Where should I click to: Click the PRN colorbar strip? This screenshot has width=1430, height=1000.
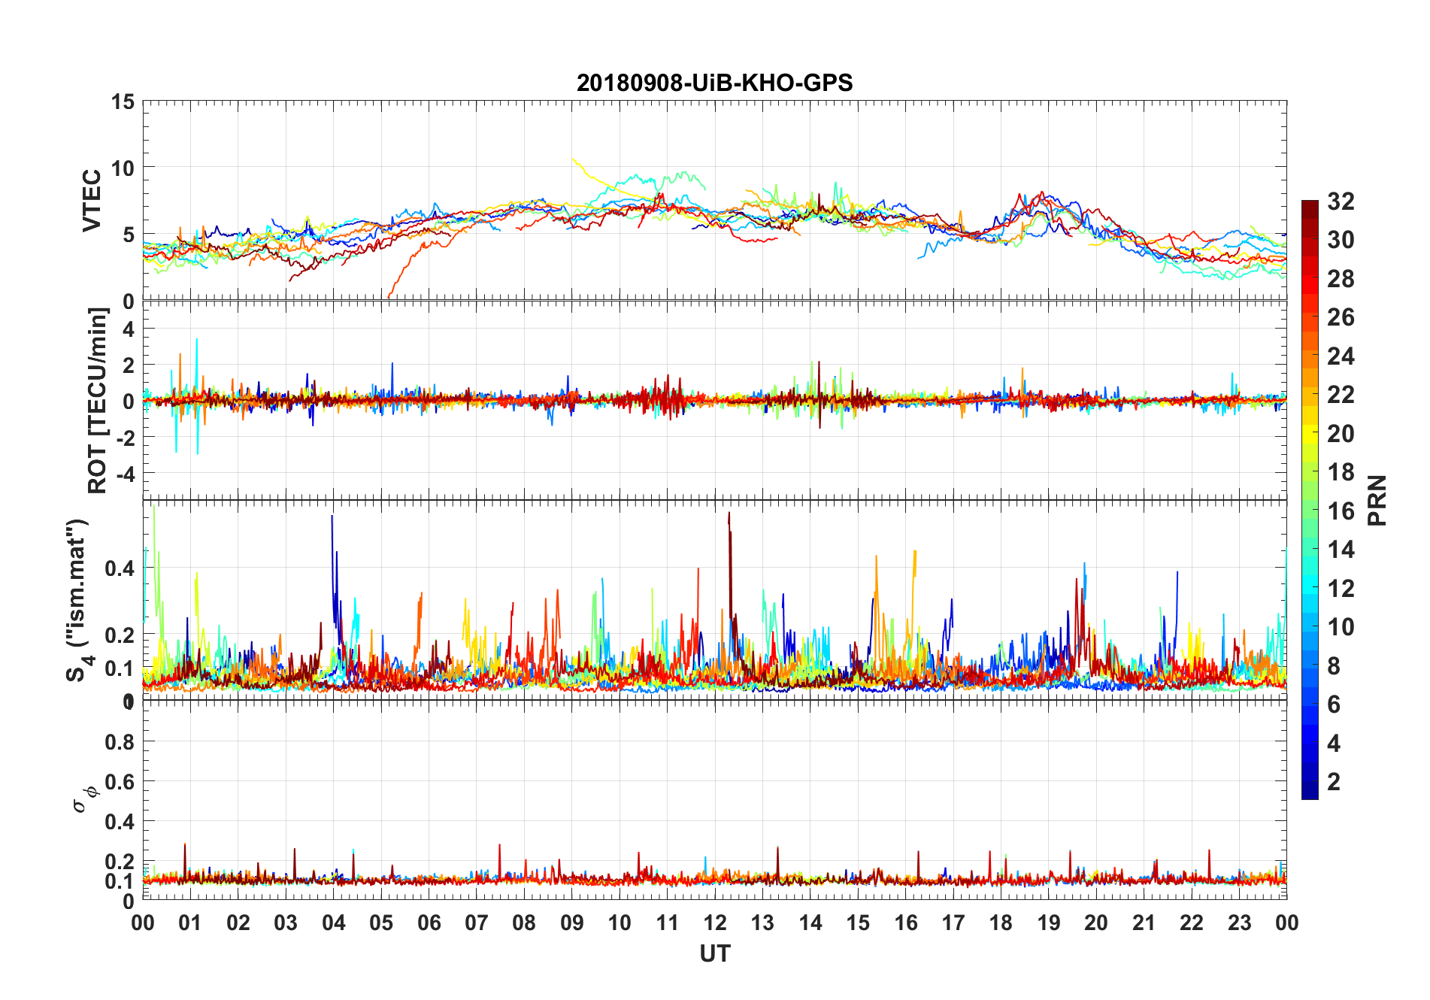coord(1310,499)
